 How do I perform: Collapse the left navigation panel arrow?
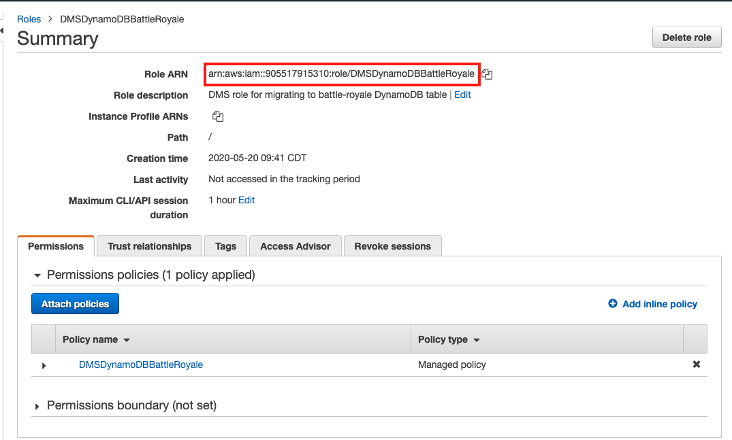pos(2,31)
